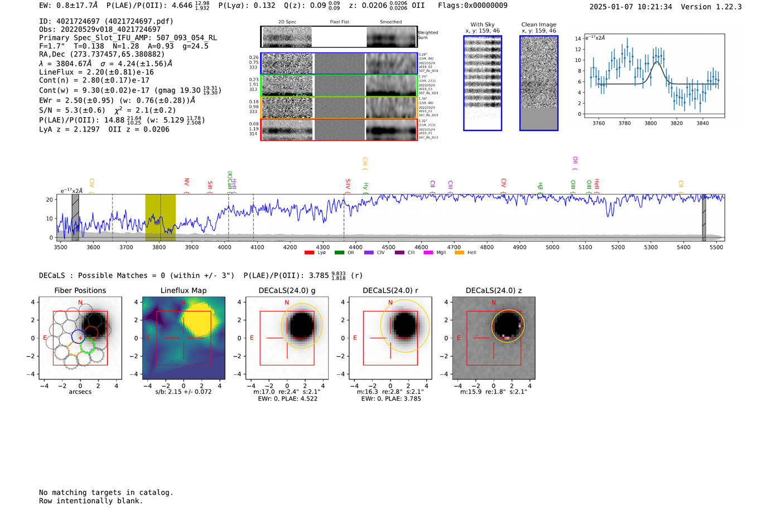This screenshot has height=531, width=781.
Task: Select the blue-framed 2D spectrum row
Action: [339, 64]
